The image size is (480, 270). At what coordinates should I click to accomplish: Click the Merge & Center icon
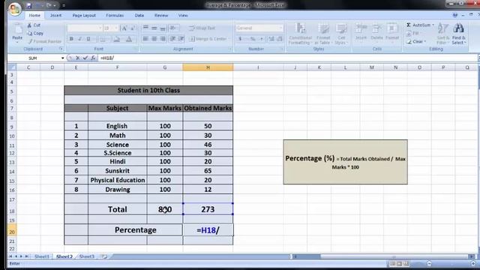(x=192, y=39)
